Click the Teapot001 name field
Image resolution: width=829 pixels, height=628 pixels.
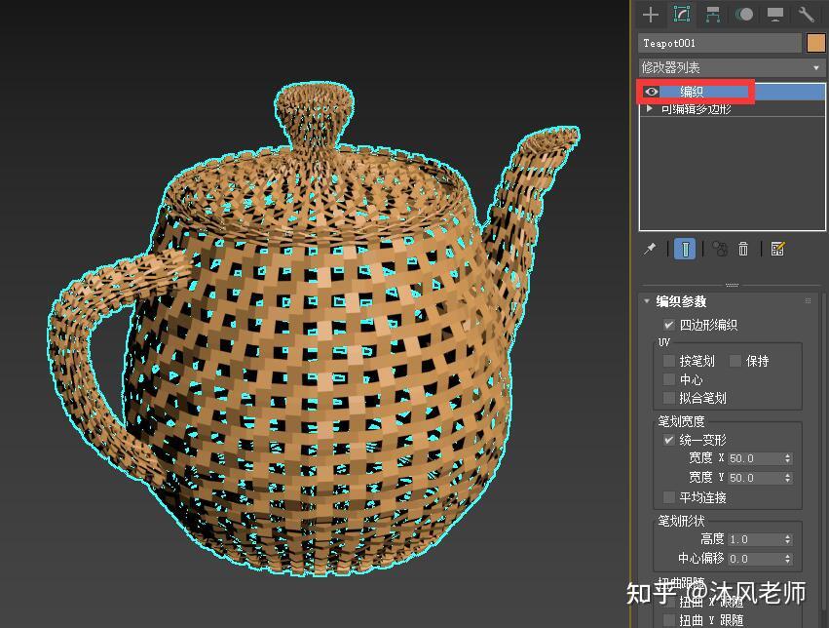[720, 43]
